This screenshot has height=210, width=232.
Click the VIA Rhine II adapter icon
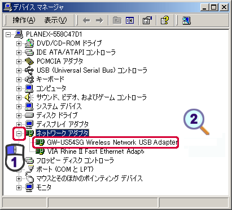pos(40,151)
